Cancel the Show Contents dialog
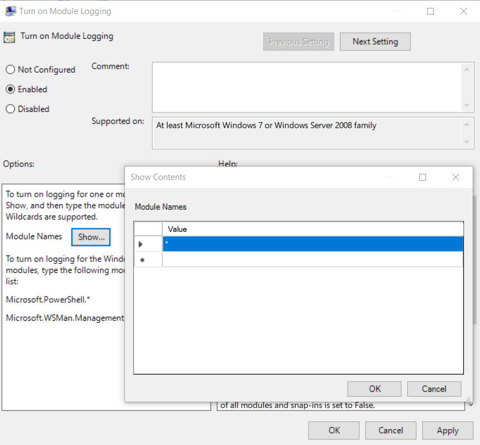Viewport: 480px width, 445px height. [x=434, y=389]
